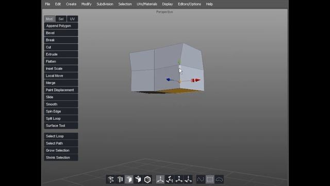Click the Cut tool button
Screen dimensions: 330x186
pyautogui.click(x=61, y=47)
